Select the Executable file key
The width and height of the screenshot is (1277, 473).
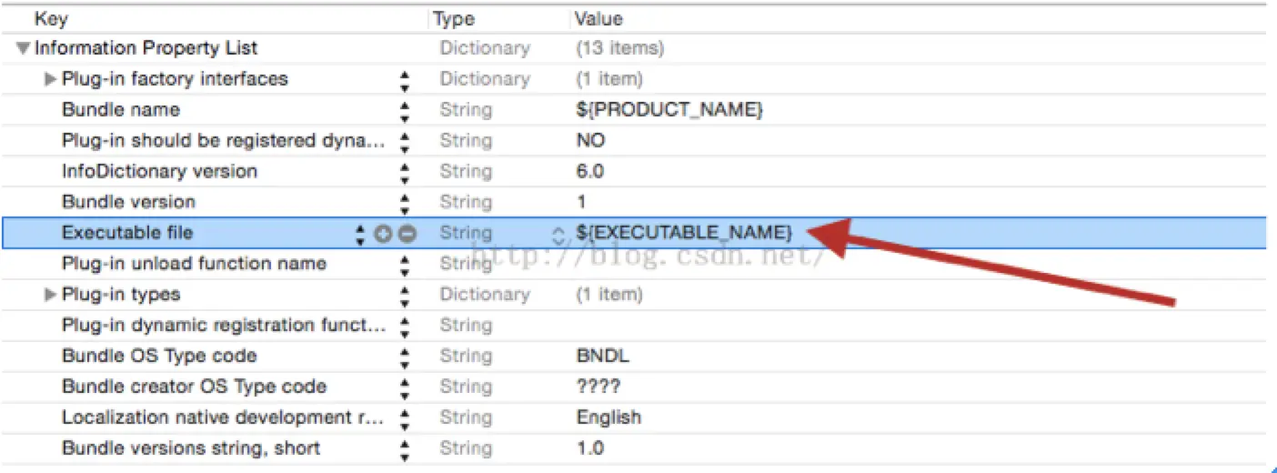tap(127, 233)
